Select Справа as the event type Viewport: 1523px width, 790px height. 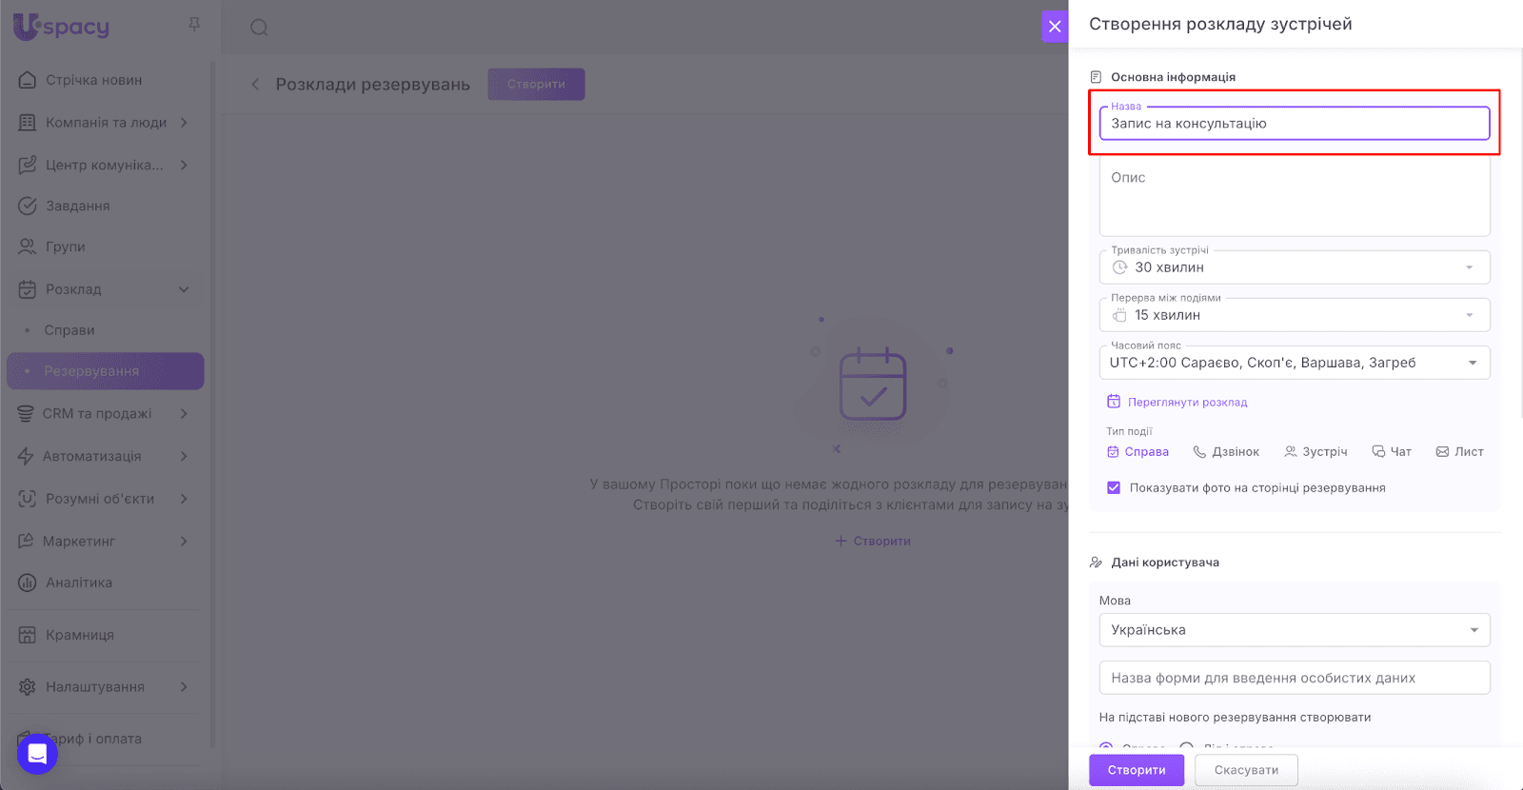(1137, 452)
